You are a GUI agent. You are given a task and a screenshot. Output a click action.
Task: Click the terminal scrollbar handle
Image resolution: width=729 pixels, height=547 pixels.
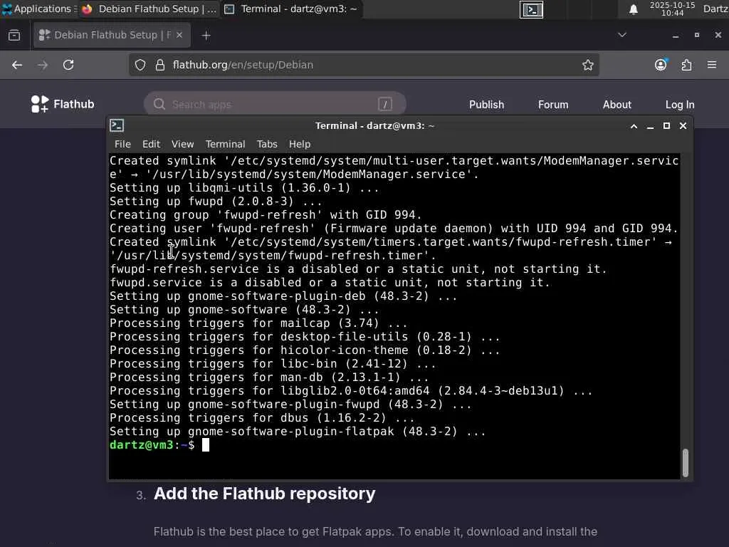click(686, 463)
